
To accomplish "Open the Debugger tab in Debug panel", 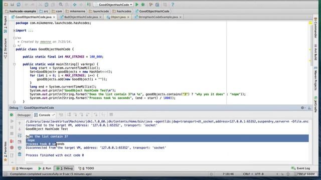I will coord(24,115).
